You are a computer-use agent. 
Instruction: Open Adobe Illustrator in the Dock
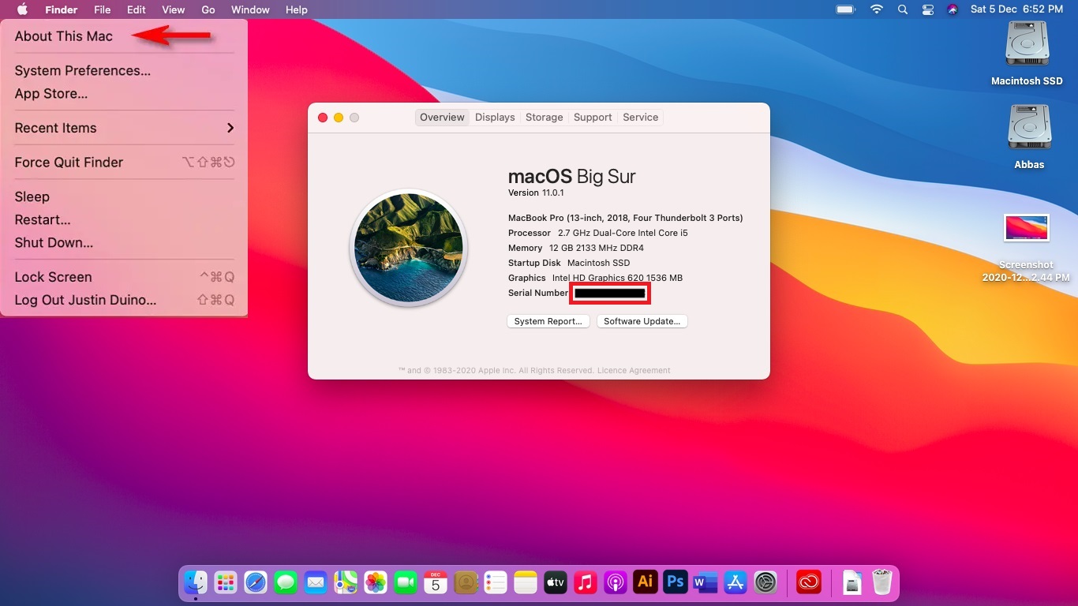[x=646, y=582]
